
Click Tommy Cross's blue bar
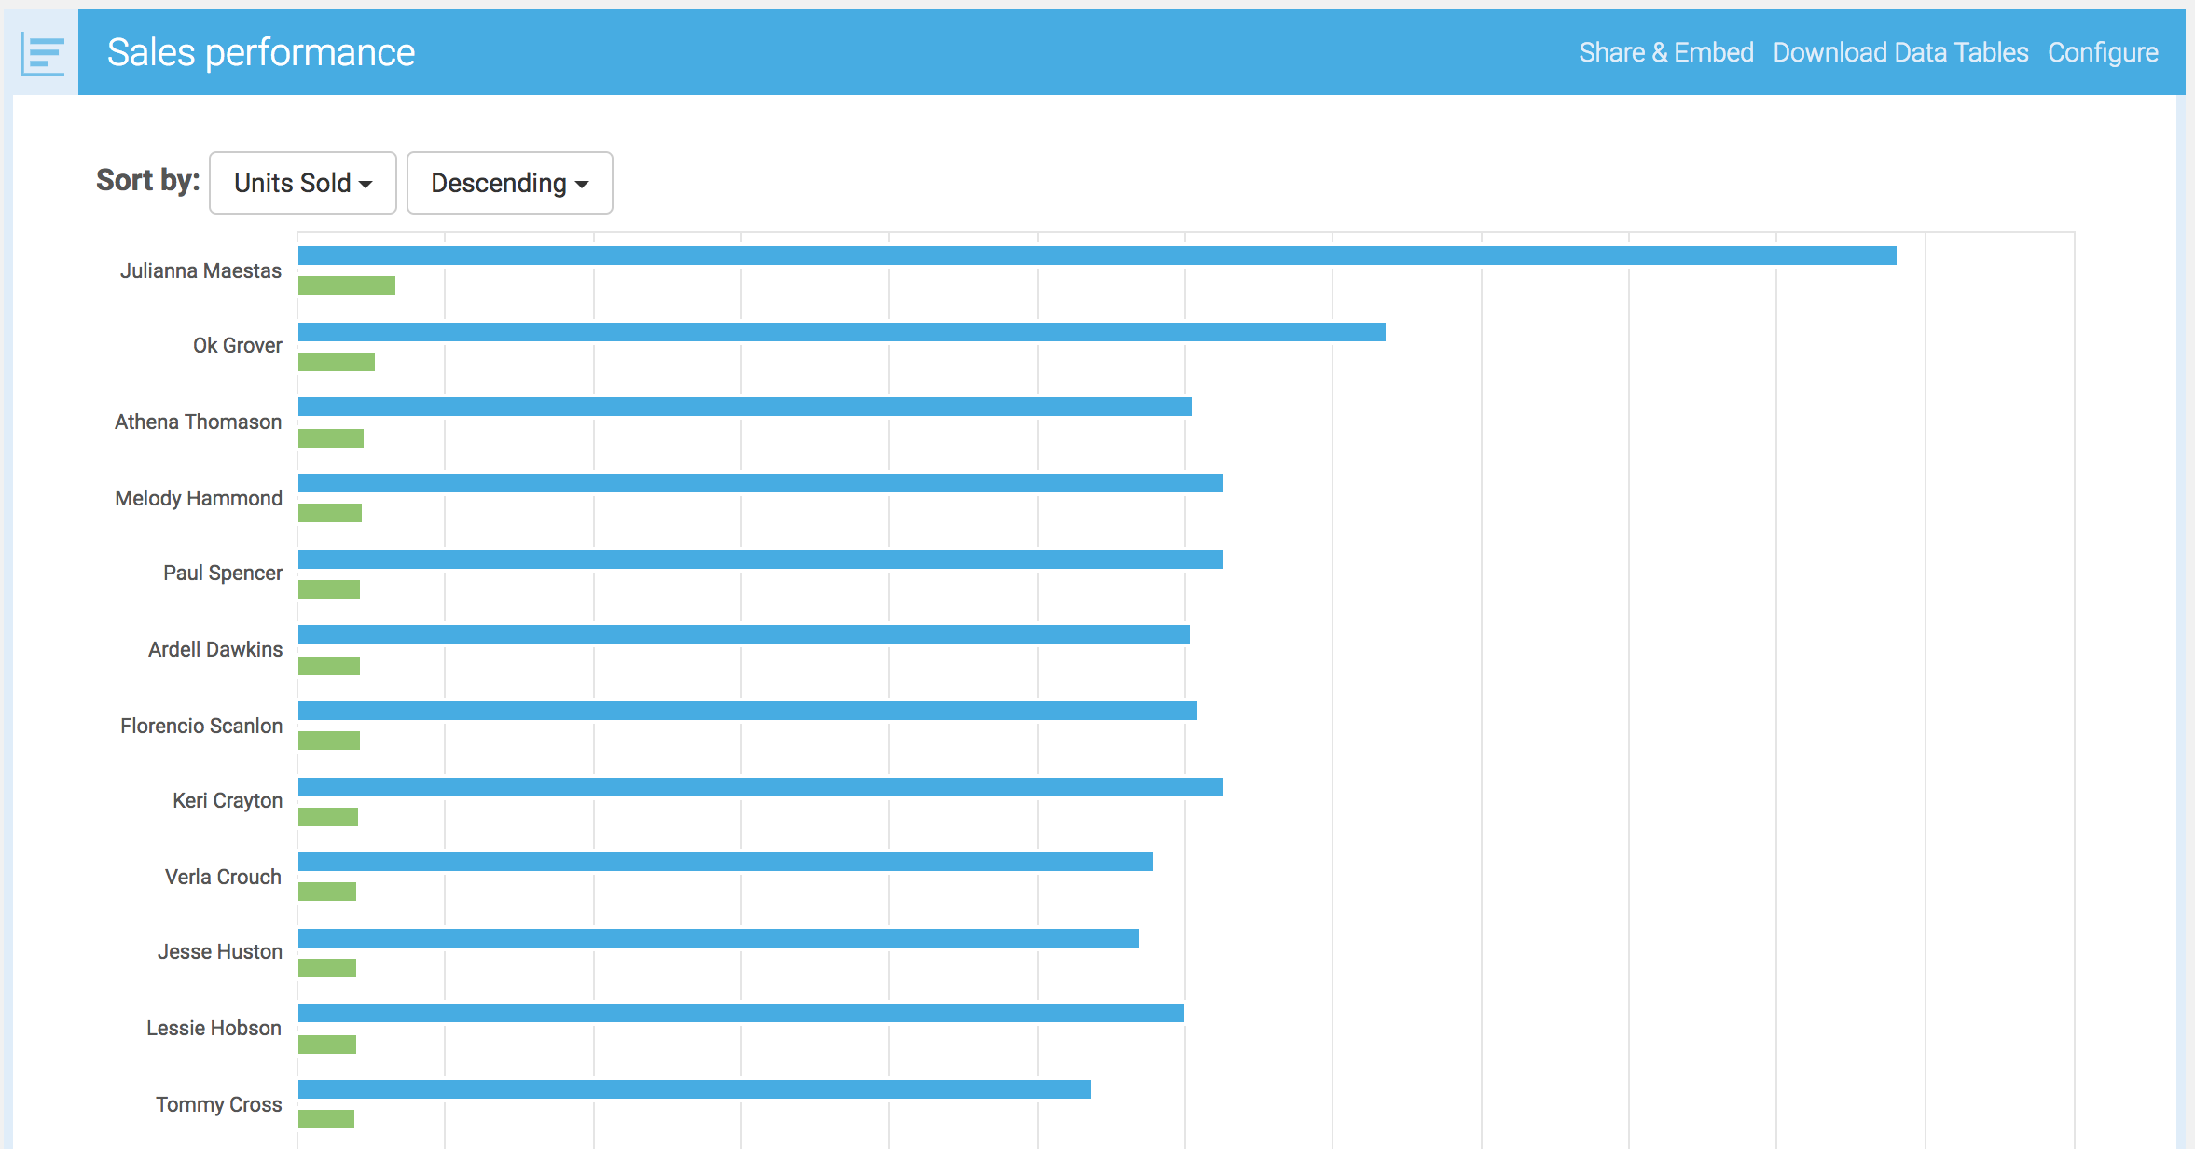(x=694, y=1089)
